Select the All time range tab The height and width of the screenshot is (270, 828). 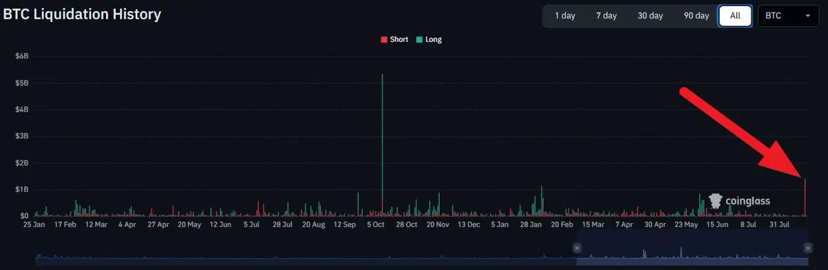pyautogui.click(x=735, y=16)
